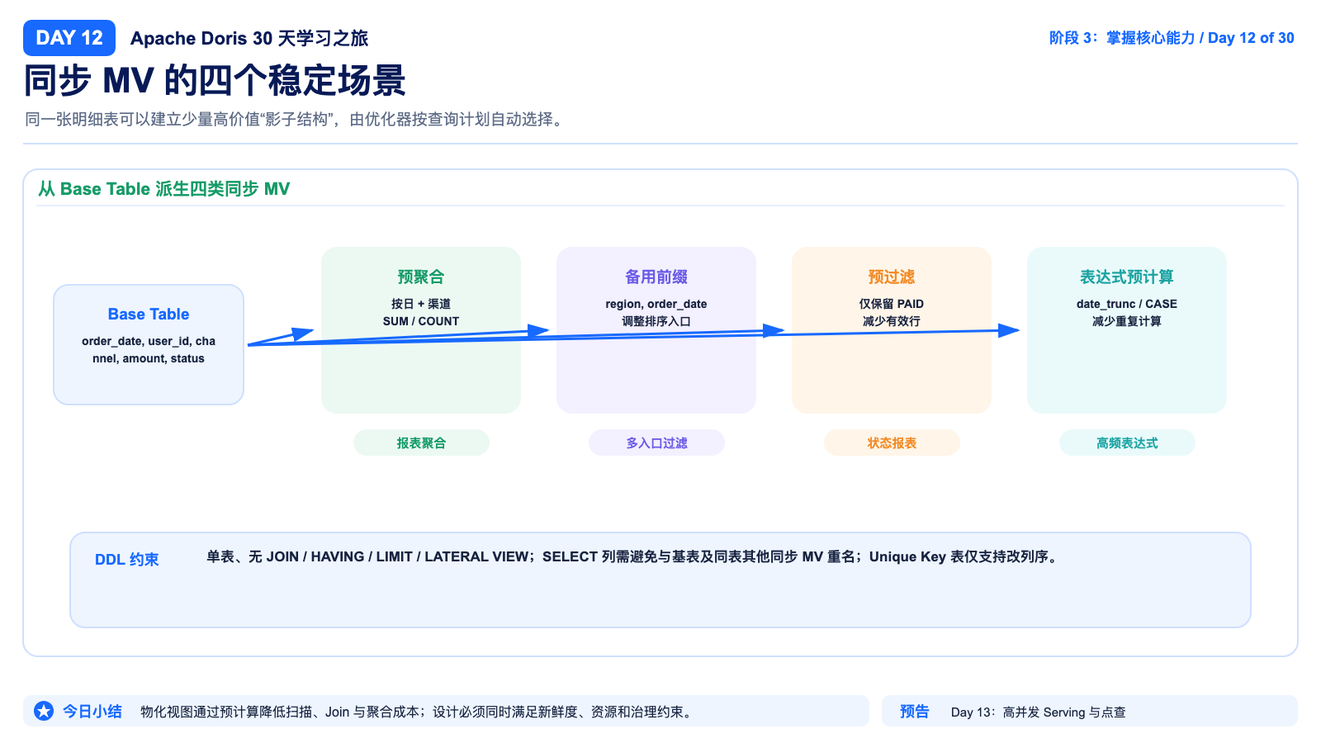Click the star icon beside 今日小结
Viewport: 1321px width, 743px height.
pos(44,711)
